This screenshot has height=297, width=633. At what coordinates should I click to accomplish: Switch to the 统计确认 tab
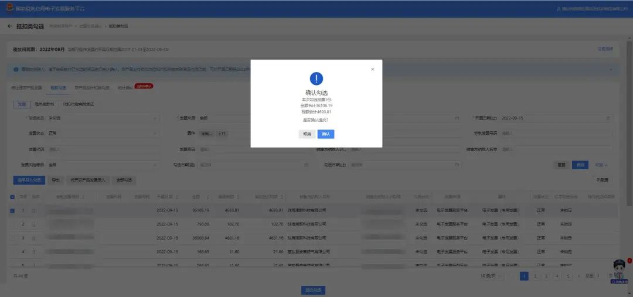coord(125,88)
